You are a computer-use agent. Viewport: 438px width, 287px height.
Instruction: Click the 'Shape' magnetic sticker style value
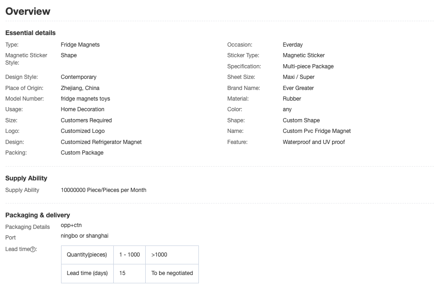[69, 55]
